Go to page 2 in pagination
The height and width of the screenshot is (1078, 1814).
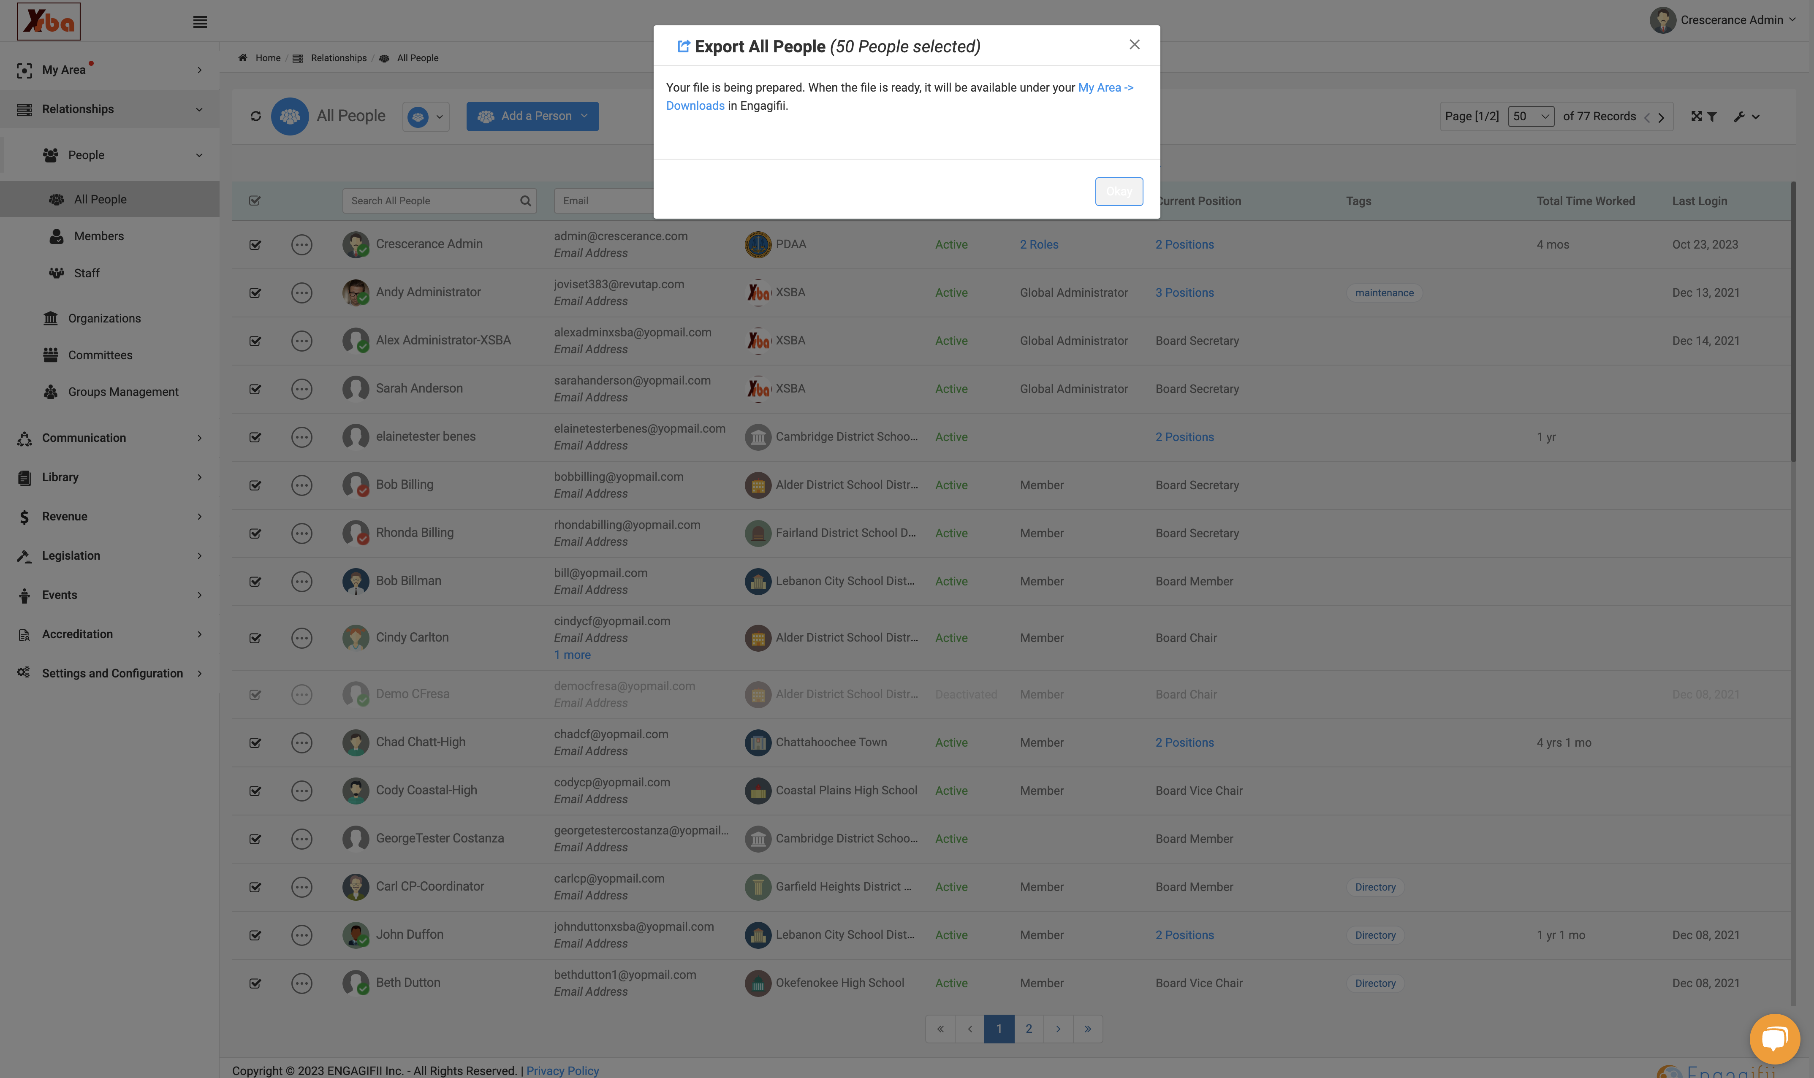[x=1029, y=1029]
